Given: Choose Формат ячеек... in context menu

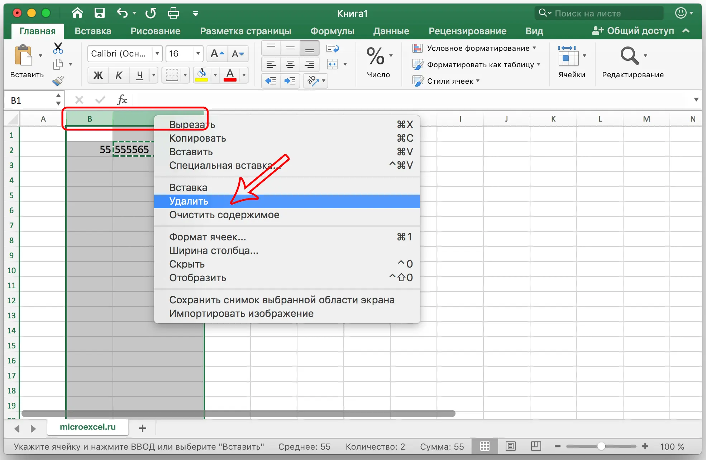Looking at the screenshot, I should [x=287, y=237].
